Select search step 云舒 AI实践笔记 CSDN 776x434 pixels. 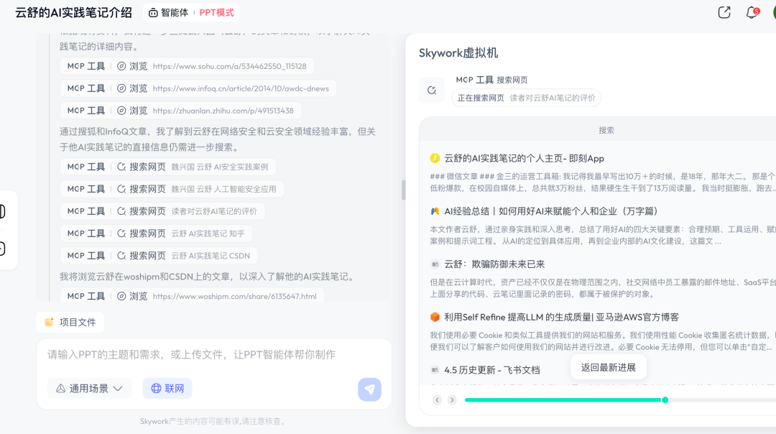[x=159, y=256]
